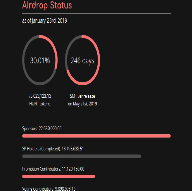Select the 30.01% percentage value
Screen dimensions: 192x191
click(40, 60)
